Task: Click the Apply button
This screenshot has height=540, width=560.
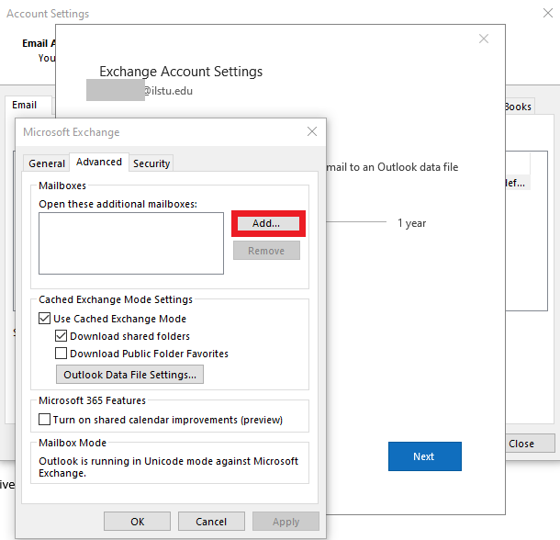Action: pyautogui.click(x=286, y=522)
